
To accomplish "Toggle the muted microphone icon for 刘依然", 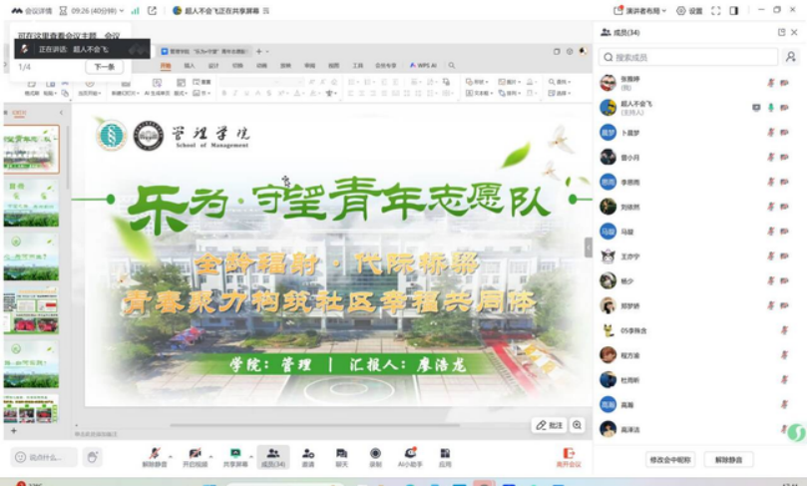I will point(771,207).
